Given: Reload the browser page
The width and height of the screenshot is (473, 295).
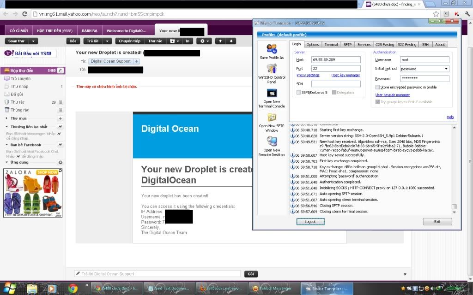Looking at the screenshot, I should (x=25, y=14).
